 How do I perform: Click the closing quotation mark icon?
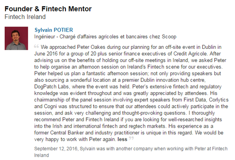pyautogui.click(x=131, y=138)
